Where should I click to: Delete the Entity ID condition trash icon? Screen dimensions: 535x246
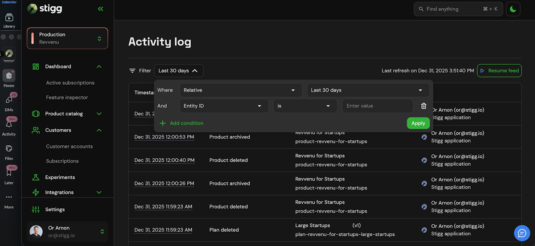pyautogui.click(x=424, y=106)
